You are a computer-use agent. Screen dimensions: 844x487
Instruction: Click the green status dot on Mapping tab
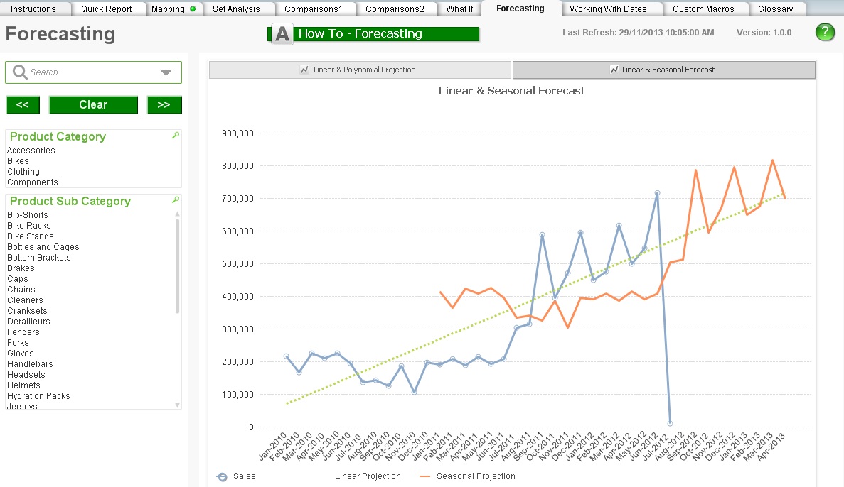tap(193, 9)
